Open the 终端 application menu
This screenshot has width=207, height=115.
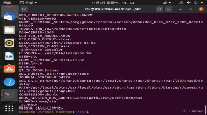28,3
